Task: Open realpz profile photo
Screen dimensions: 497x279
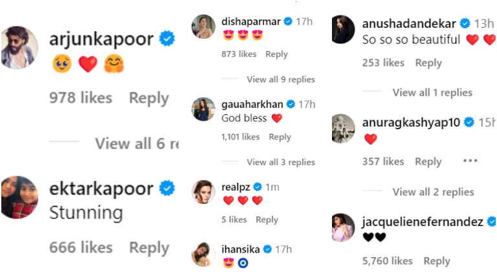Action: tap(203, 192)
